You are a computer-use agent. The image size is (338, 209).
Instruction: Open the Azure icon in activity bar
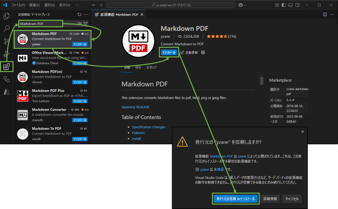pyautogui.click(x=6, y=92)
